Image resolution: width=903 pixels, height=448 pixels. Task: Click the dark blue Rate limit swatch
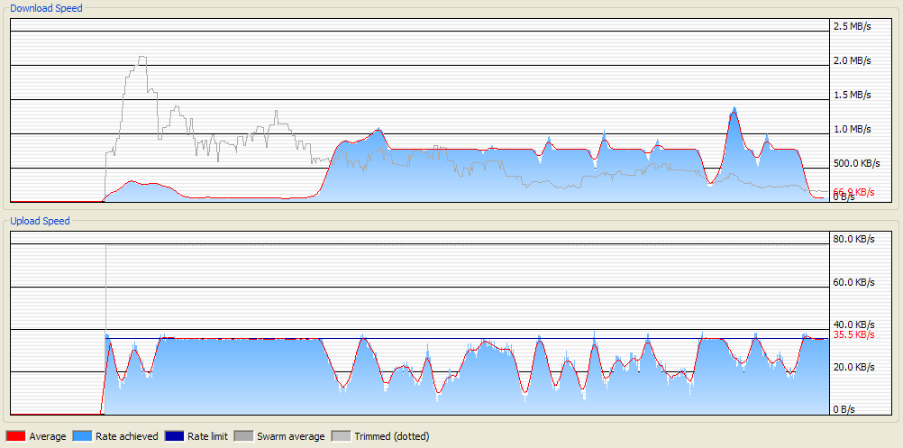[174, 436]
